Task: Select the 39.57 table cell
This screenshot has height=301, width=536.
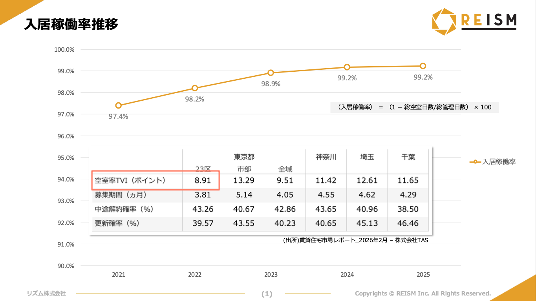Action: coord(203,223)
